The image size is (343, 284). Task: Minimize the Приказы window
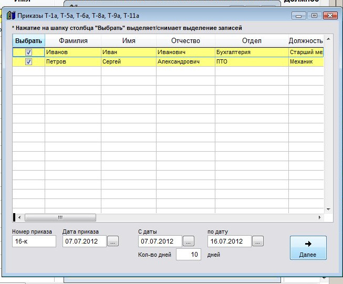(x=299, y=16)
